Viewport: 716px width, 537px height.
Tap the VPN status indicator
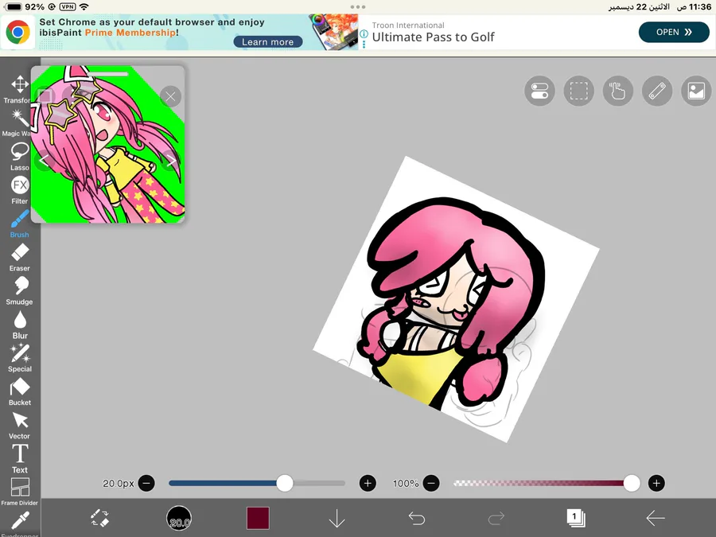[x=68, y=7]
